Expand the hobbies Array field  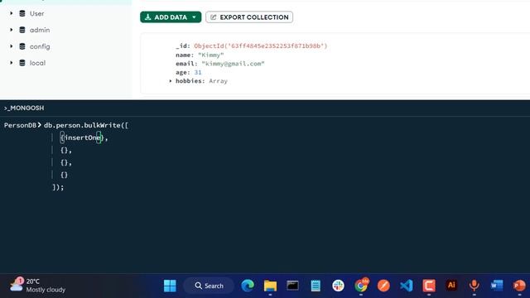tap(171, 81)
